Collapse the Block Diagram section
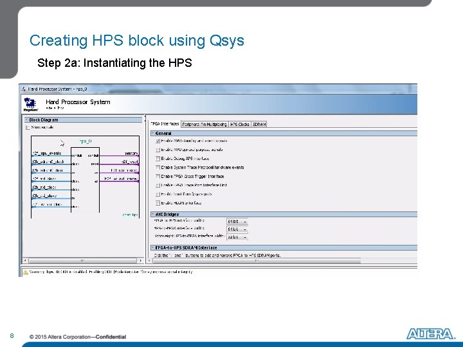The image size is (463, 347). pos(26,120)
